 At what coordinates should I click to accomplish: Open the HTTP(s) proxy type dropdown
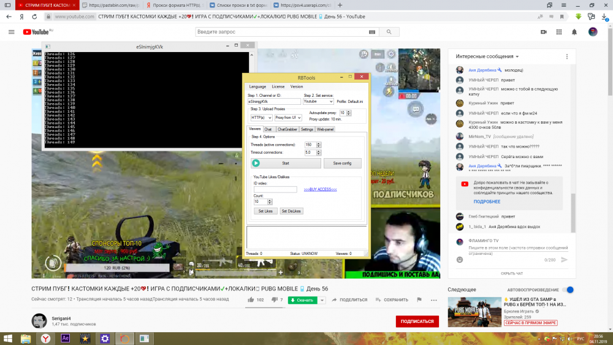click(261, 117)
